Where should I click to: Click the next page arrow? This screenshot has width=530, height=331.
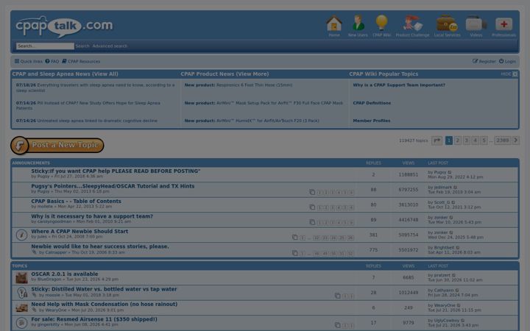[x=515, y=140]
